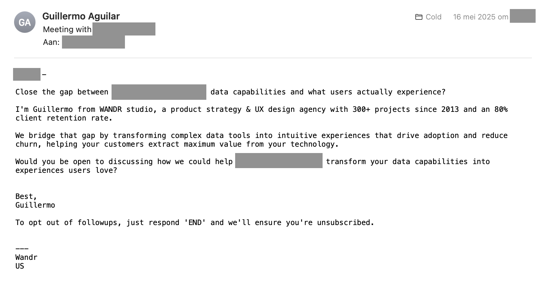Viewport: 546px width, 290px height.
Task: Click the Guillermo signature below Best
Action: click(35, 205)
